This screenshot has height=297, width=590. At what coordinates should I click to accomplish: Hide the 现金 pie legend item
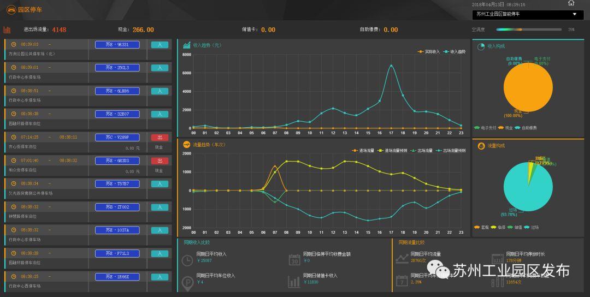508,128
